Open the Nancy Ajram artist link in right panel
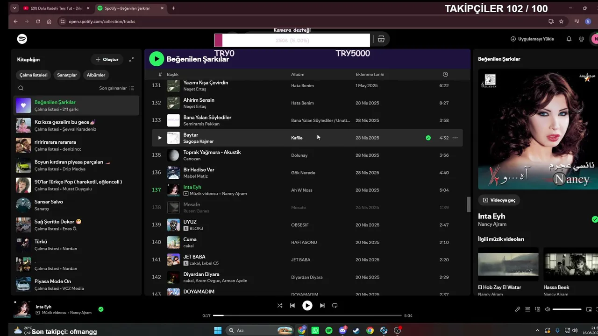Screen dimensions: 598x336 492,224
